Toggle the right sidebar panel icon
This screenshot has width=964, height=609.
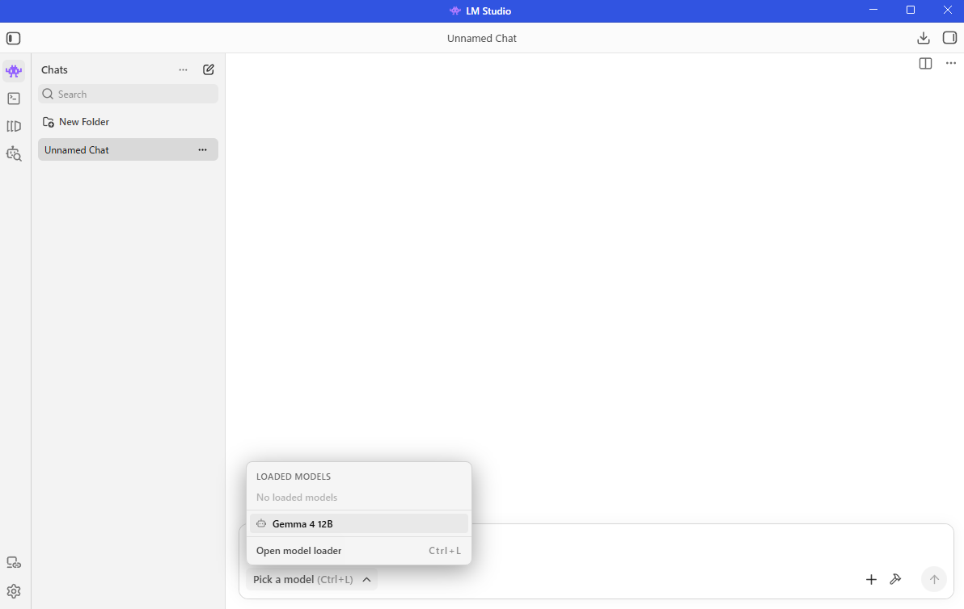[x=950, y=38]
